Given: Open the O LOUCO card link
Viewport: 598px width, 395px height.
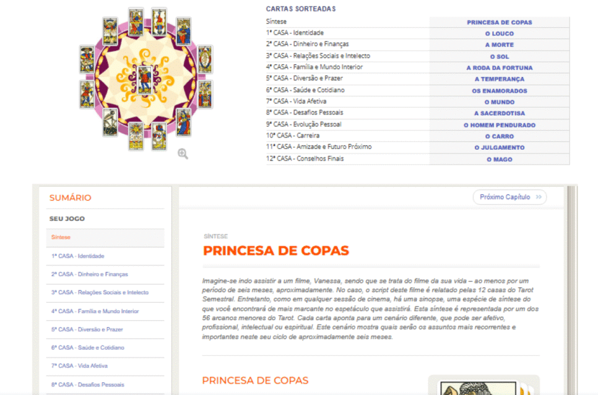Looking at the screenshot, I should click(499, 33).
